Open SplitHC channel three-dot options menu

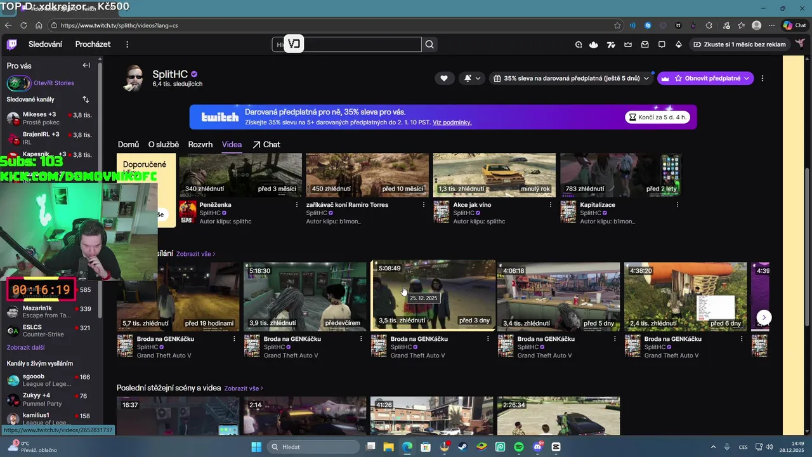[762, 78]
